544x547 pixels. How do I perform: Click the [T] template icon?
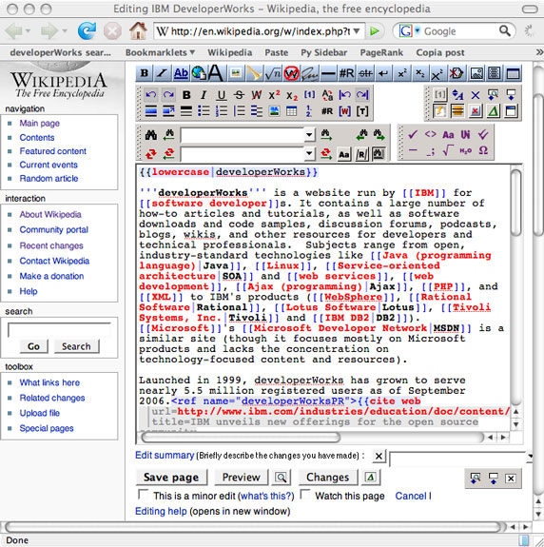(x=362, y=111)
